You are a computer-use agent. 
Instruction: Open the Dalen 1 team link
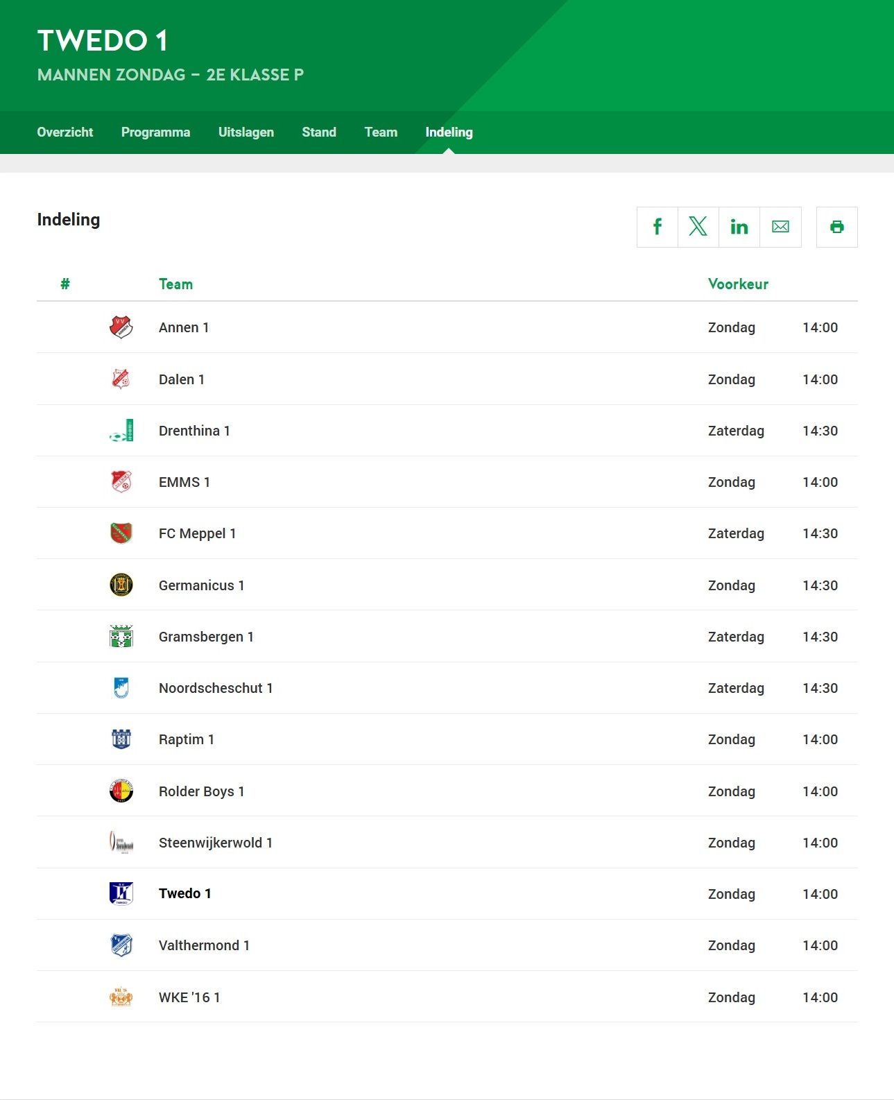tap(182, 379)
